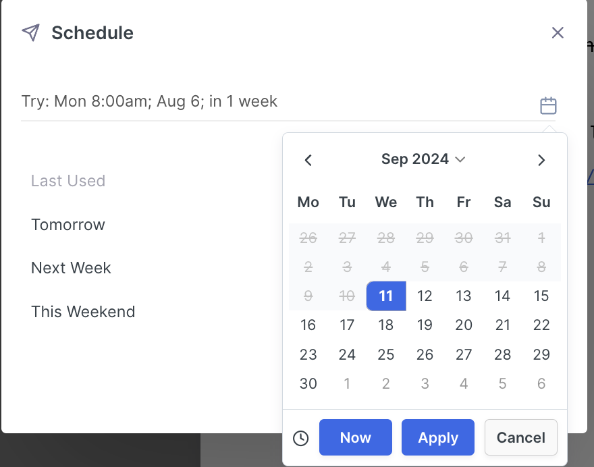The width and height of the screenshot is (594, 467).
Task: Select September 11 in the calendar
Action: pyautogui.click(x=386, y=296)
